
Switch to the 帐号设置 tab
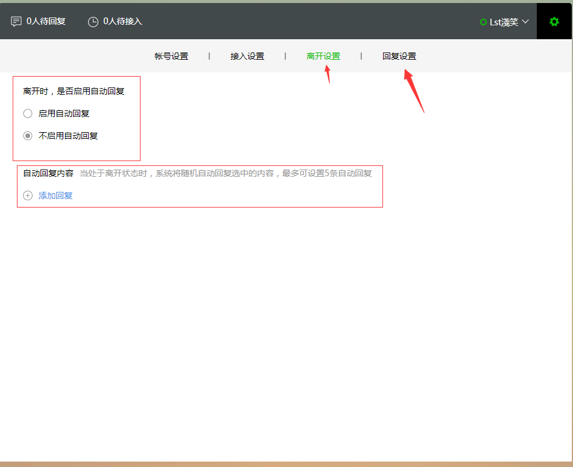pyautogui.click(x=171, y=56)
